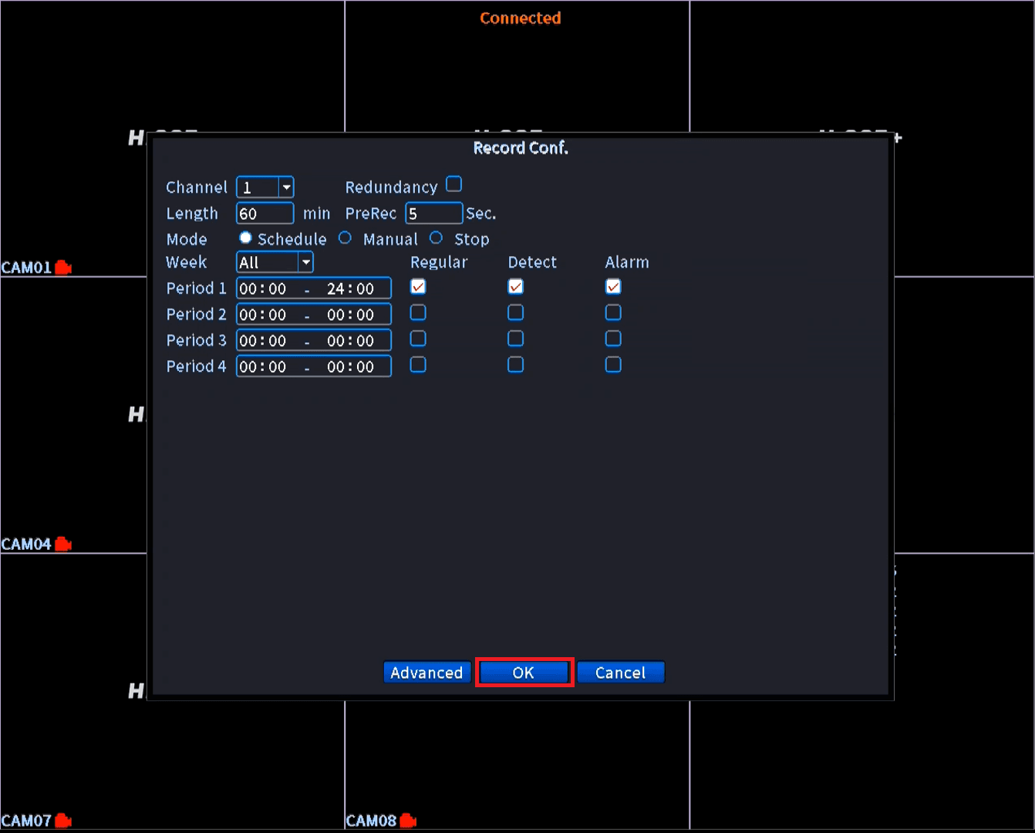Uncheck Alarm recording for Period 1
This screenshot has width=1035, height=833.
(613, 287)
